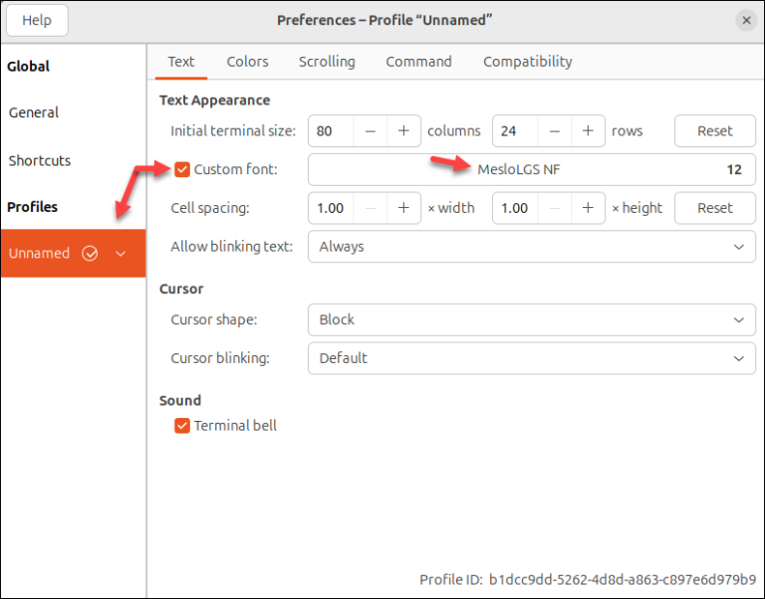Select Shortcuts in the sidebar

40,160
